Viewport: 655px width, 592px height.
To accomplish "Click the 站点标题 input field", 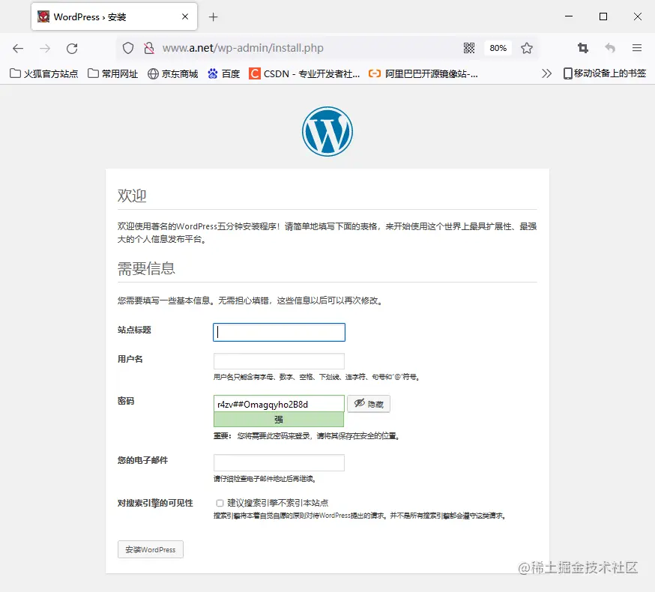I will coord(278,332).
